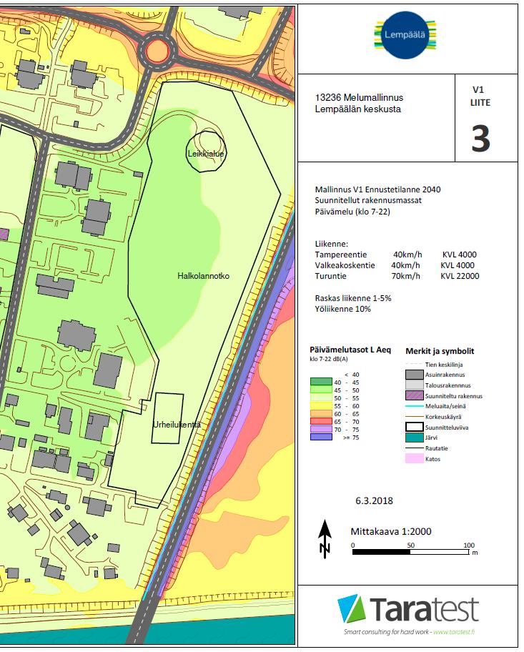
Task: Click the Leikkialue map label
Action: pyautogui.click(x=206, y=154)
